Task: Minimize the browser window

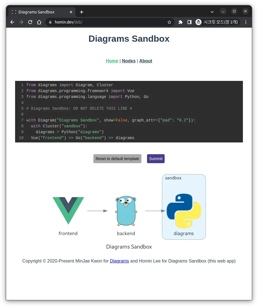Action: click(223, 11)
